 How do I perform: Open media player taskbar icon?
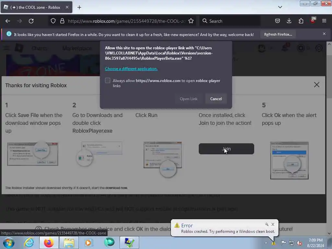click(x=89, y=243)
